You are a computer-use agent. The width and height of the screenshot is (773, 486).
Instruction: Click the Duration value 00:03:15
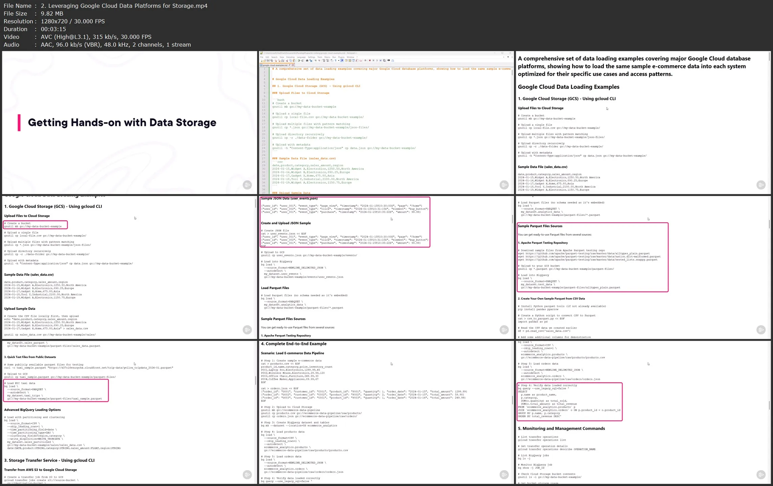53,29
